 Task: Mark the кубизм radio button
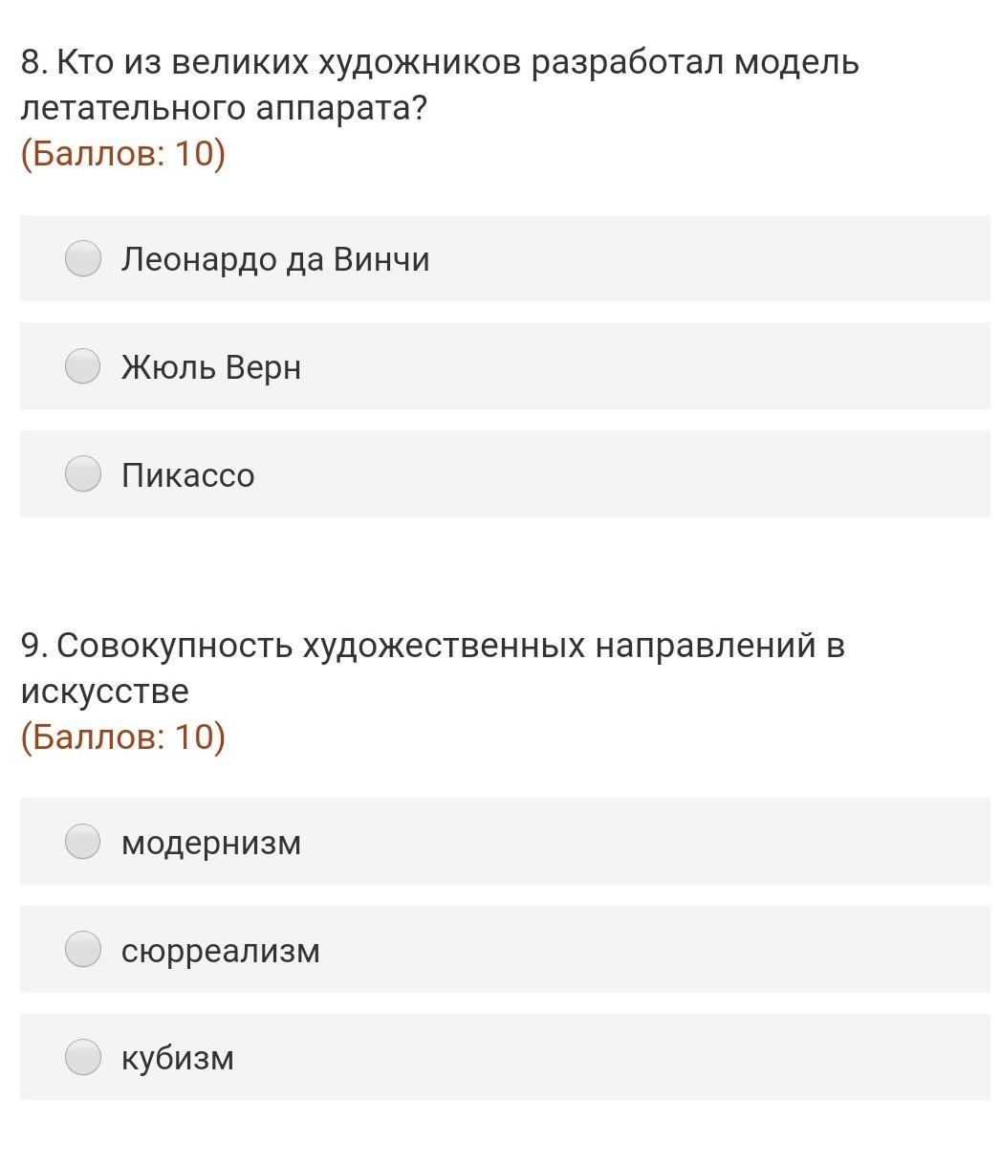[83, 1057]
